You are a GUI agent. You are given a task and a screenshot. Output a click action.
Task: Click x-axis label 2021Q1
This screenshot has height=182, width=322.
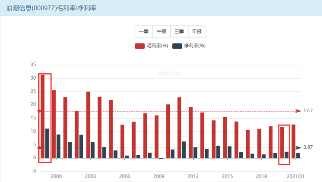pyautogui.click(x=296, y=176)
